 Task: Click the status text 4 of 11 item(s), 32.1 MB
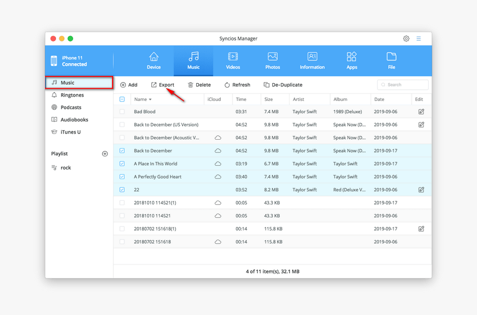(x=272, y=272)
